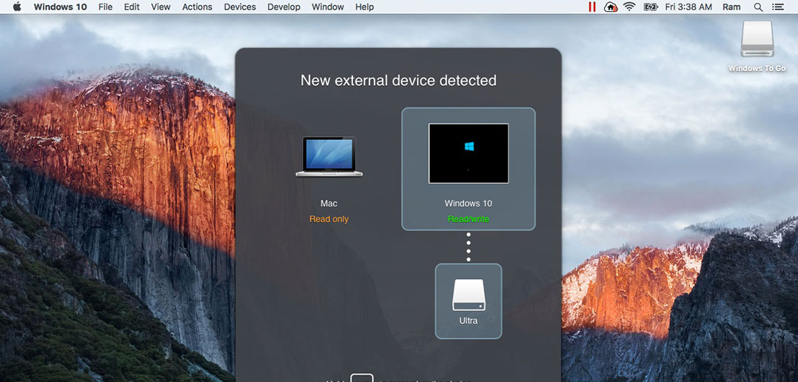Viewport: 798px width, 382px height.
Task: Click the Fri 3:38 AM clock
Action: [688, 7]
